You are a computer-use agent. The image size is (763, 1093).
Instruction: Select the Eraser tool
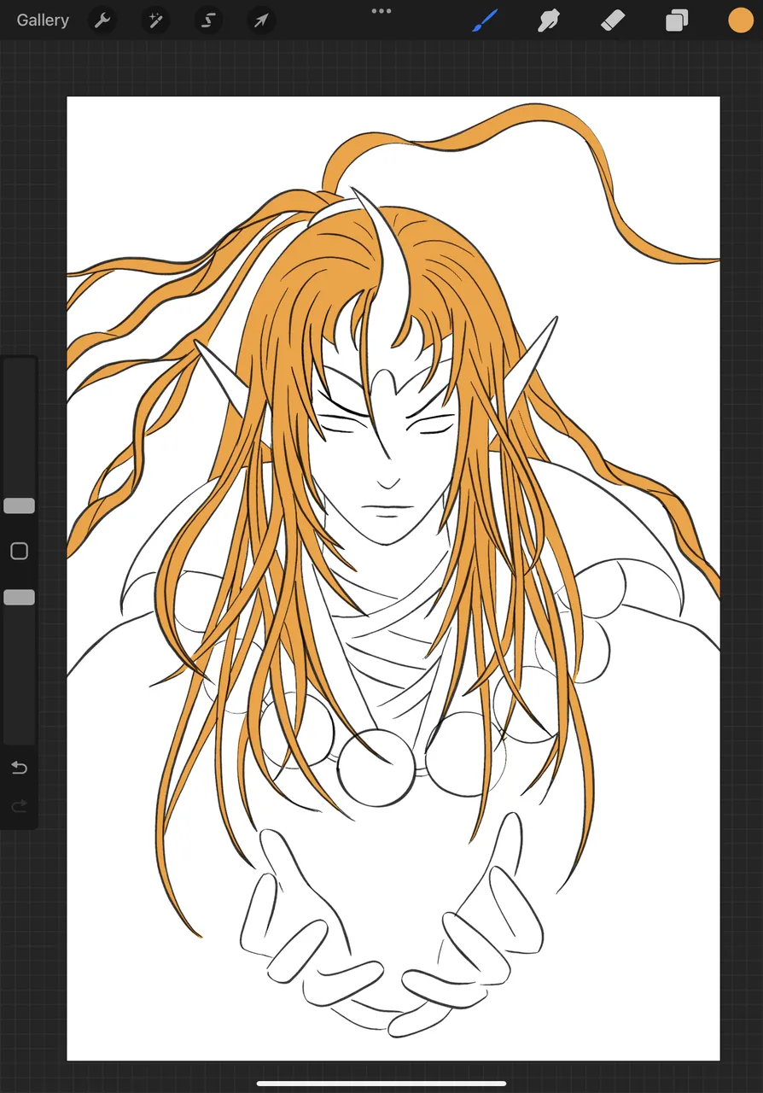coord(613,20)
